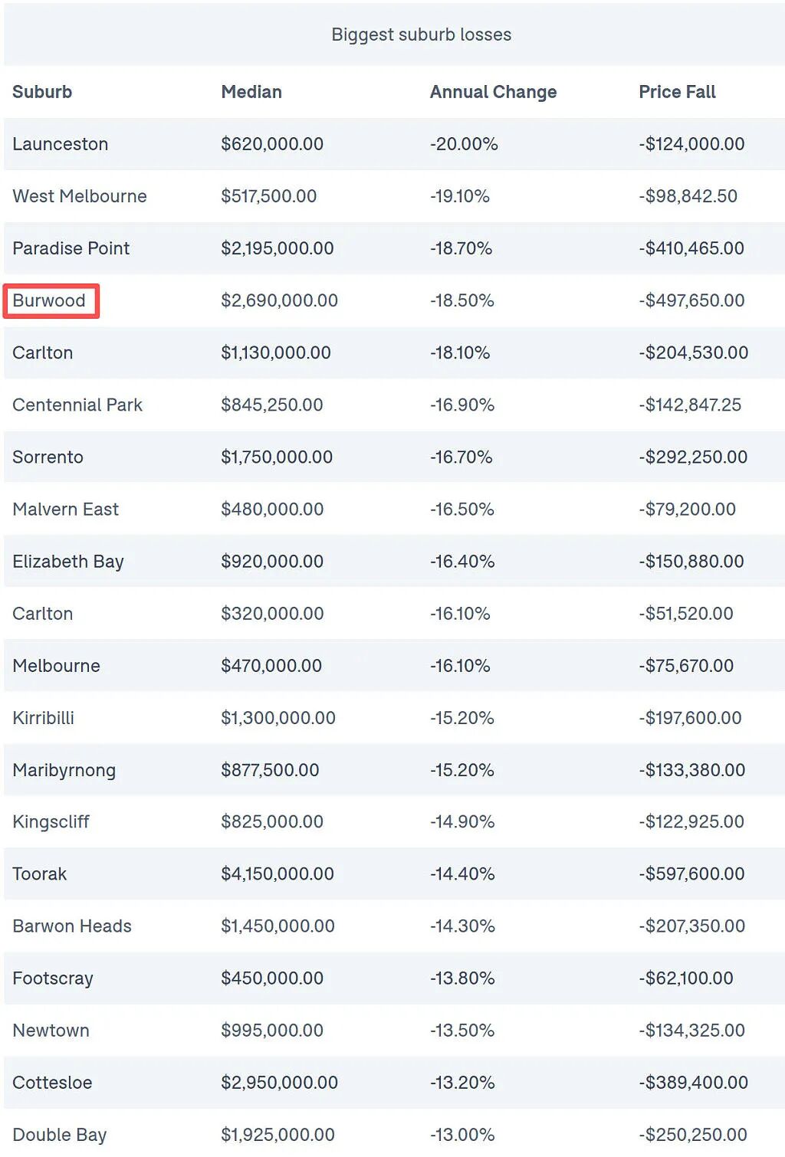Select the Double Bay suburb name
Image resolution: width=785 pixels, height=1157 pixels.
pos(59,1134)
